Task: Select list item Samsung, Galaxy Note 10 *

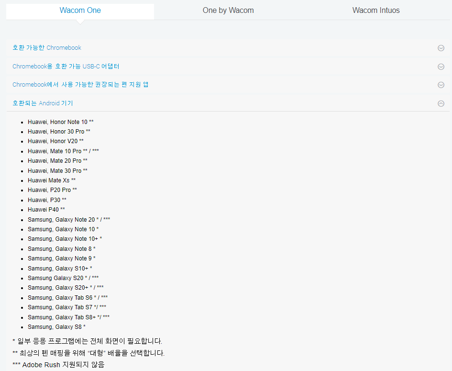Action: [63, 229]
